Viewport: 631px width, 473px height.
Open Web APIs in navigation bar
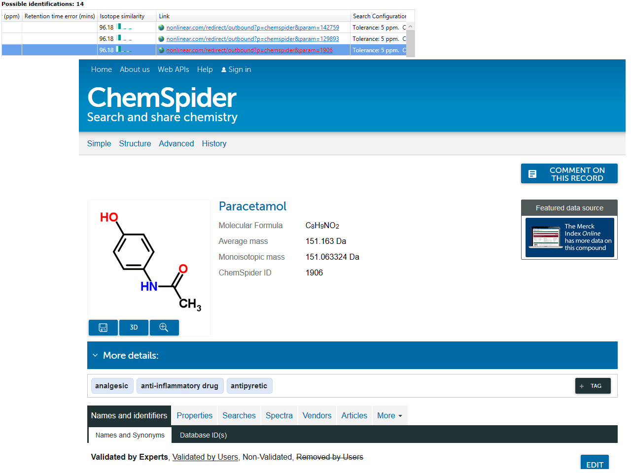click(x=174, y=69)
